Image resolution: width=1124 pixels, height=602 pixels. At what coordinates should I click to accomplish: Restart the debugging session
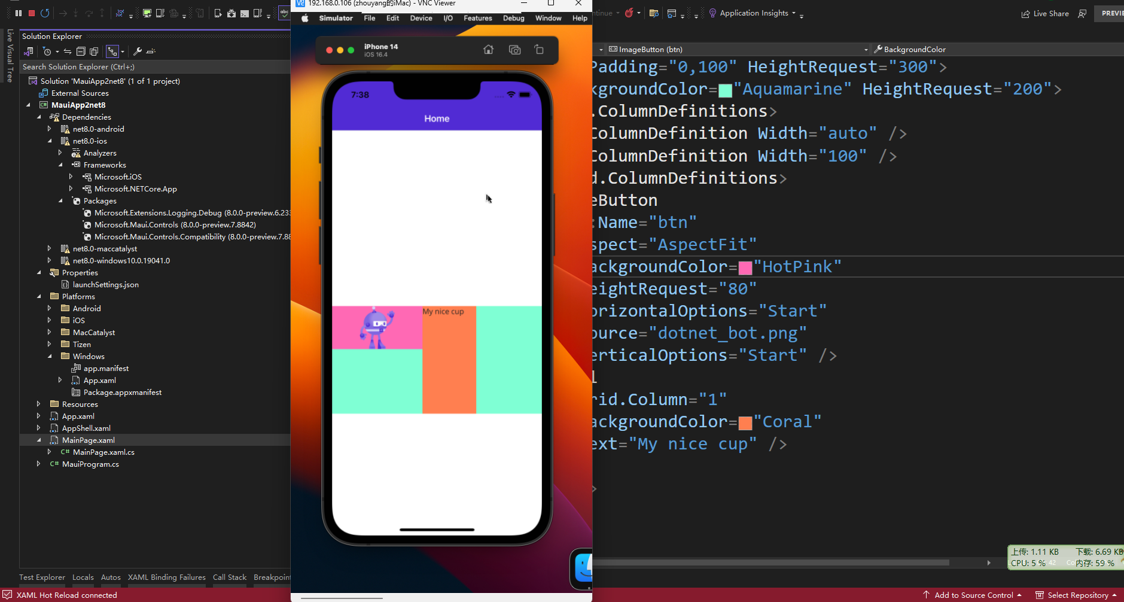coord(45,13)
